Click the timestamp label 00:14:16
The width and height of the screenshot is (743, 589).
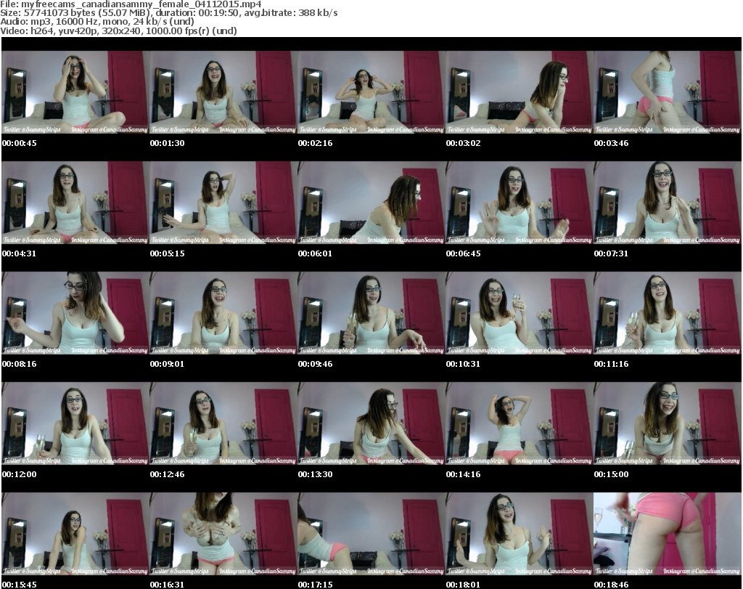(463, 474)
